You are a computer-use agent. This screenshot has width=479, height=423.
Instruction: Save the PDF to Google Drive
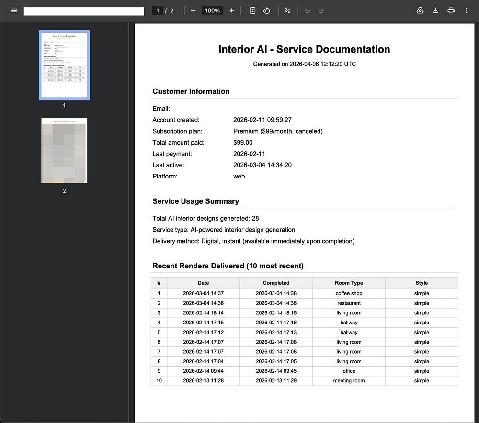pos(420,11)
